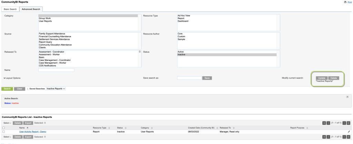Sort by Resource Type column
353x144 pixels.
[x=109, y=128]
